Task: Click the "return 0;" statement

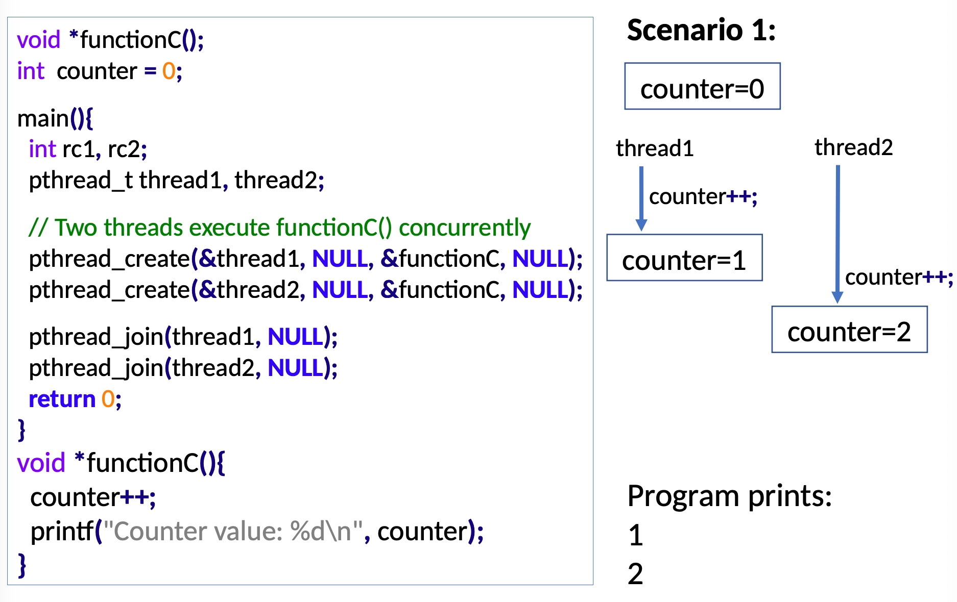Action: pos(75,399)
